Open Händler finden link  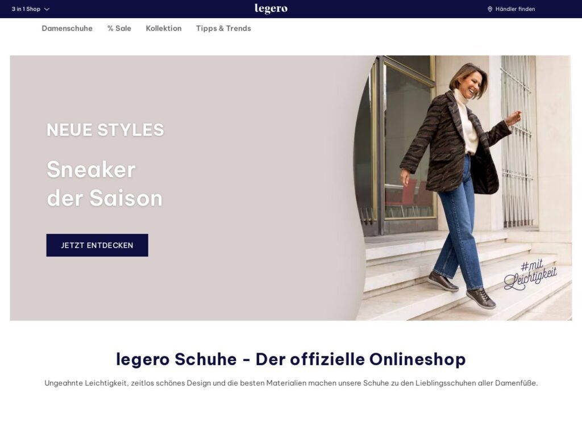point(511,9)
